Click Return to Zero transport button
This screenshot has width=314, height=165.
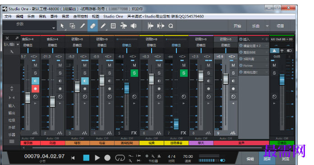[x=73, y=158]
